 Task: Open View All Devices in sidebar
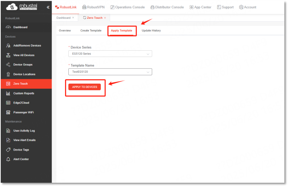[x=26, y=55]
